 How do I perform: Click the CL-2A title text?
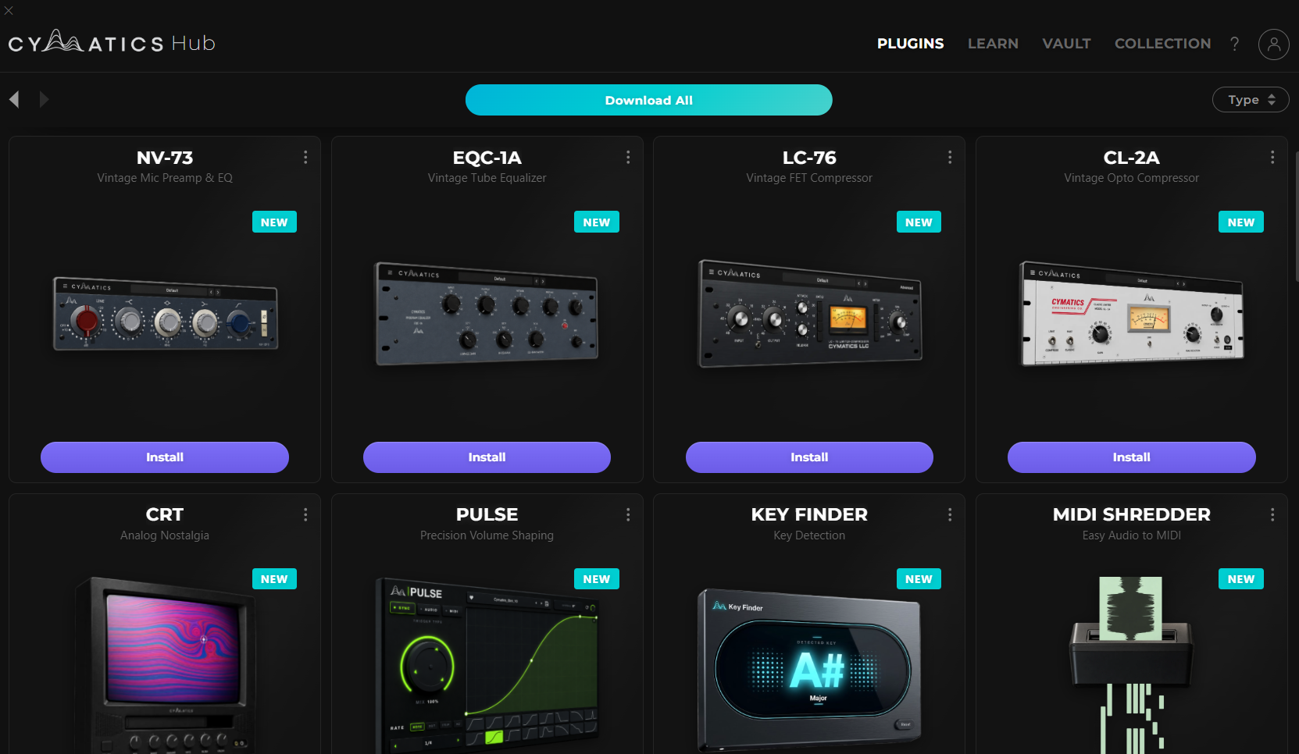click(x=1132, y=158)
